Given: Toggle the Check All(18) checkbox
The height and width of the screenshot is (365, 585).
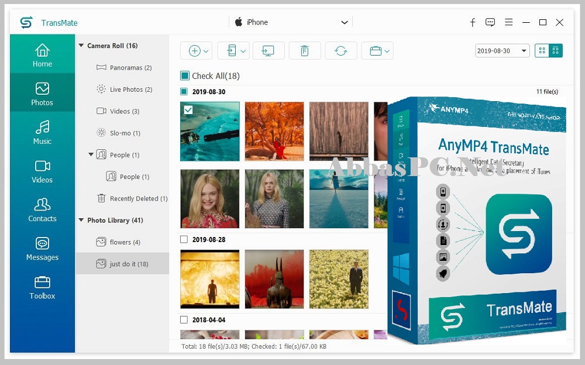Looking at the screenshot, I should click(x=185, y=76).
